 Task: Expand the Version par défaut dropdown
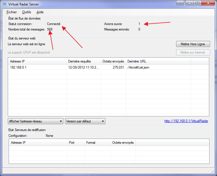coord(85,121)
